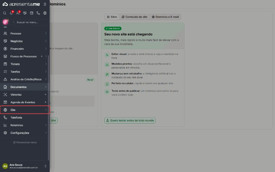Click plus icon next to Fluxos de Processos
The image size is (275, 172).
[x=42, y=56]
